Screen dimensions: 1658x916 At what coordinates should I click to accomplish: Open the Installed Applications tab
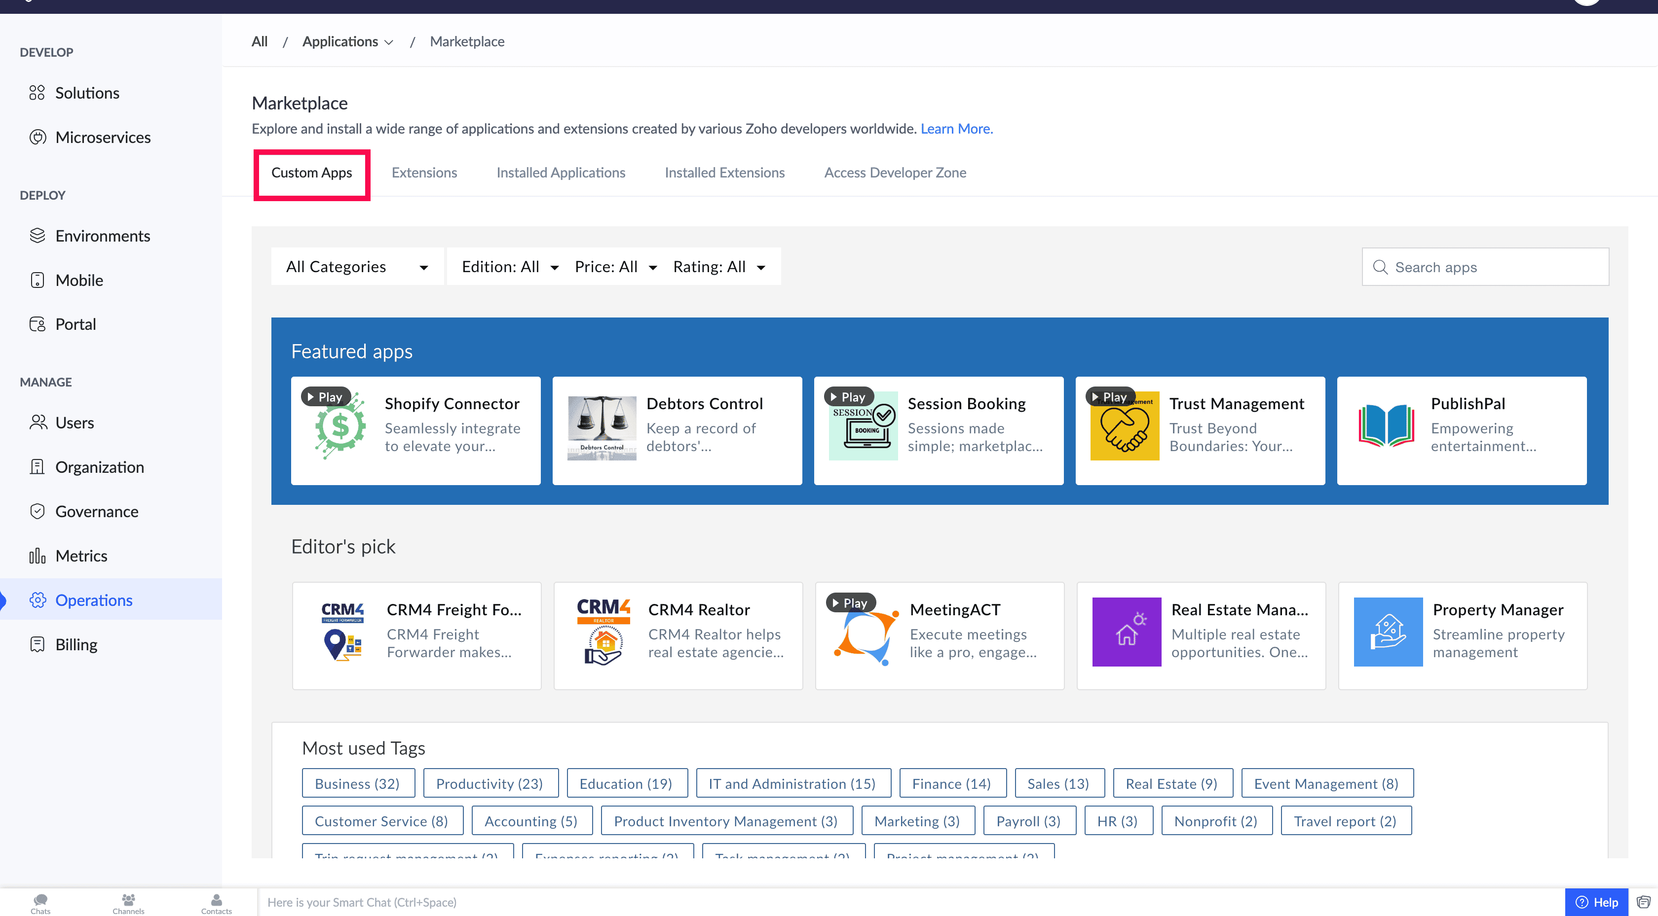560,173
